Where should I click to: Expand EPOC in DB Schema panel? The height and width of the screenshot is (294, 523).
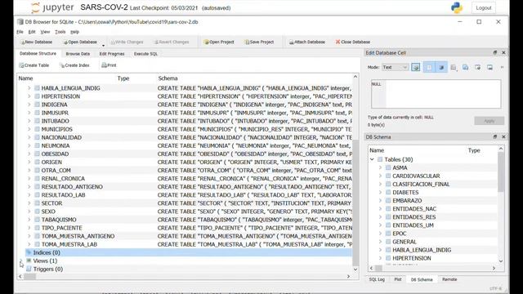tap(380, 234)
